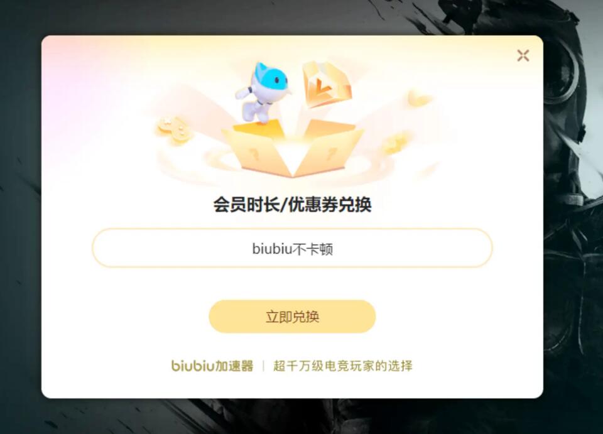Click the open gift box illustration
The image size is (603, 434).
point(292,149)
